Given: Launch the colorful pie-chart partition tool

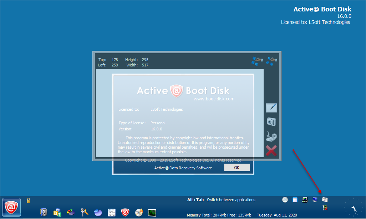Looking at the screenshot, I should click(71, 212).
